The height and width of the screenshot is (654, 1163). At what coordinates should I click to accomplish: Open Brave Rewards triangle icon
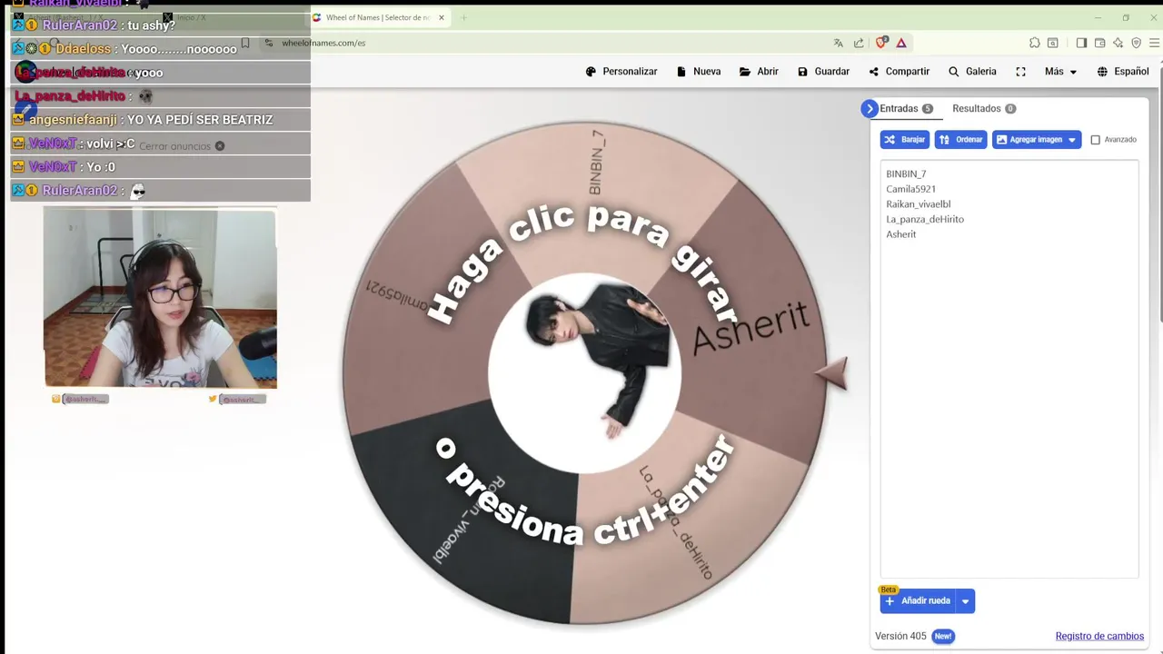click(x=901, y=43)
